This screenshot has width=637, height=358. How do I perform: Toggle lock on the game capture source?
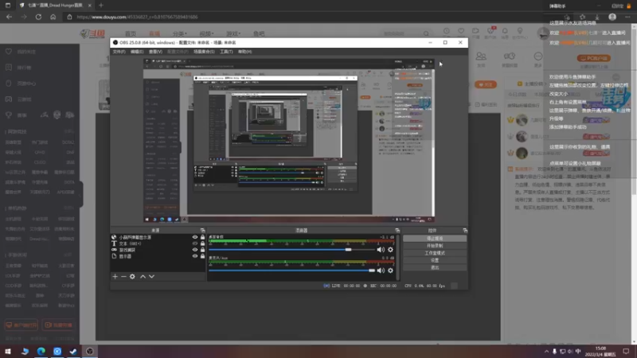[x=202, y=250]
